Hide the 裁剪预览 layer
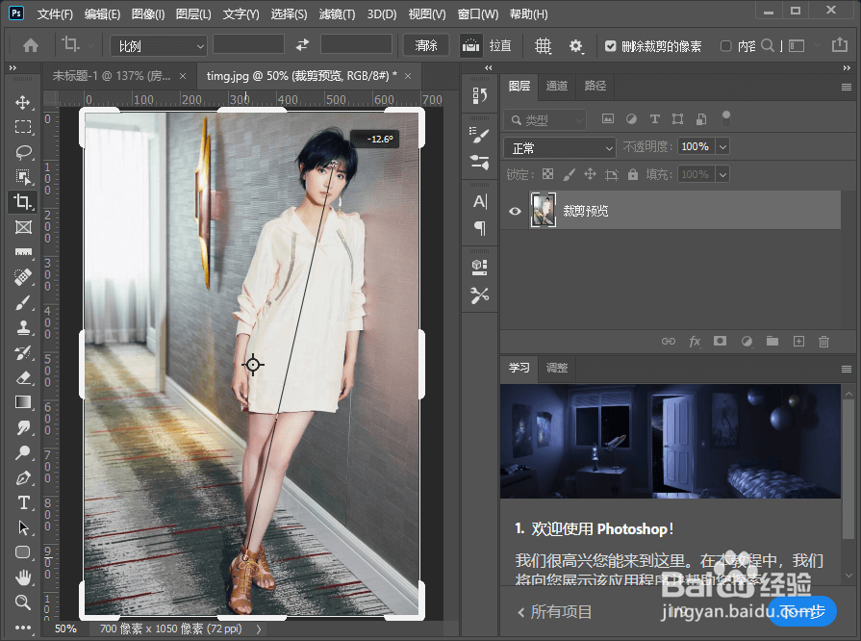 point(515,211)
